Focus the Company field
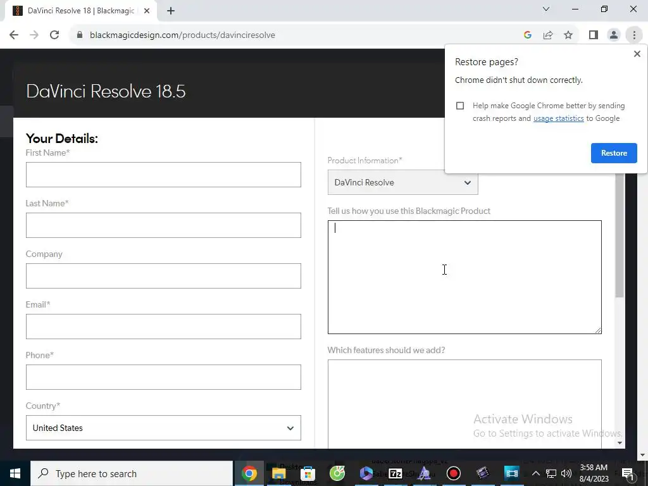The height and width of the screenshot is (486, 648). pyautogui.click(x=163, y=276)
